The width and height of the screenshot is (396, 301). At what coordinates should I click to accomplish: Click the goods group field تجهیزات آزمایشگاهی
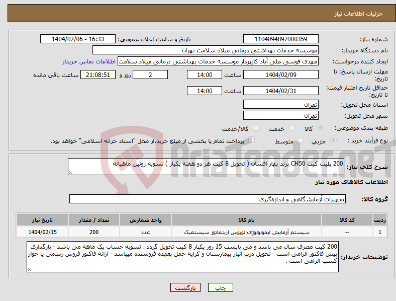[208, 199]
